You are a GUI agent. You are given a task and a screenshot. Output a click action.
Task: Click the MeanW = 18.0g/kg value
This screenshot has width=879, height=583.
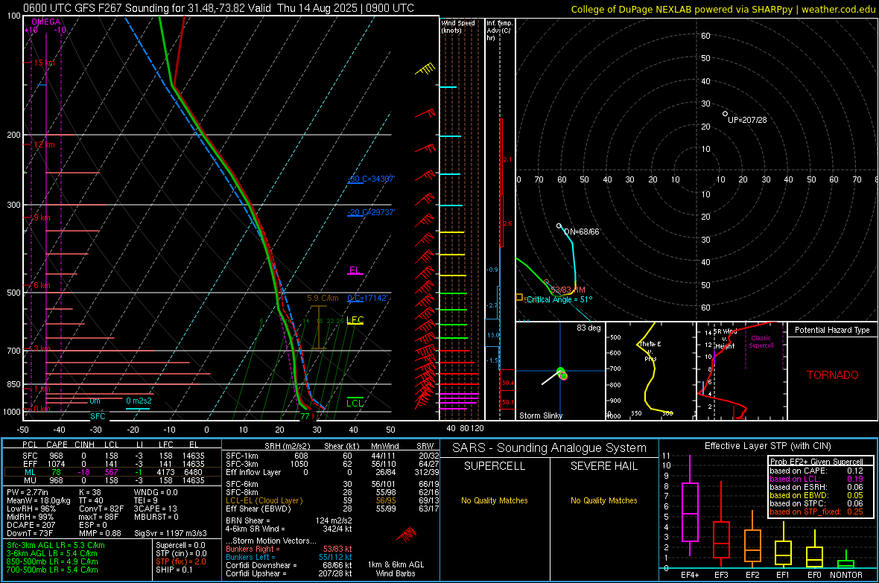click(39, 500)
